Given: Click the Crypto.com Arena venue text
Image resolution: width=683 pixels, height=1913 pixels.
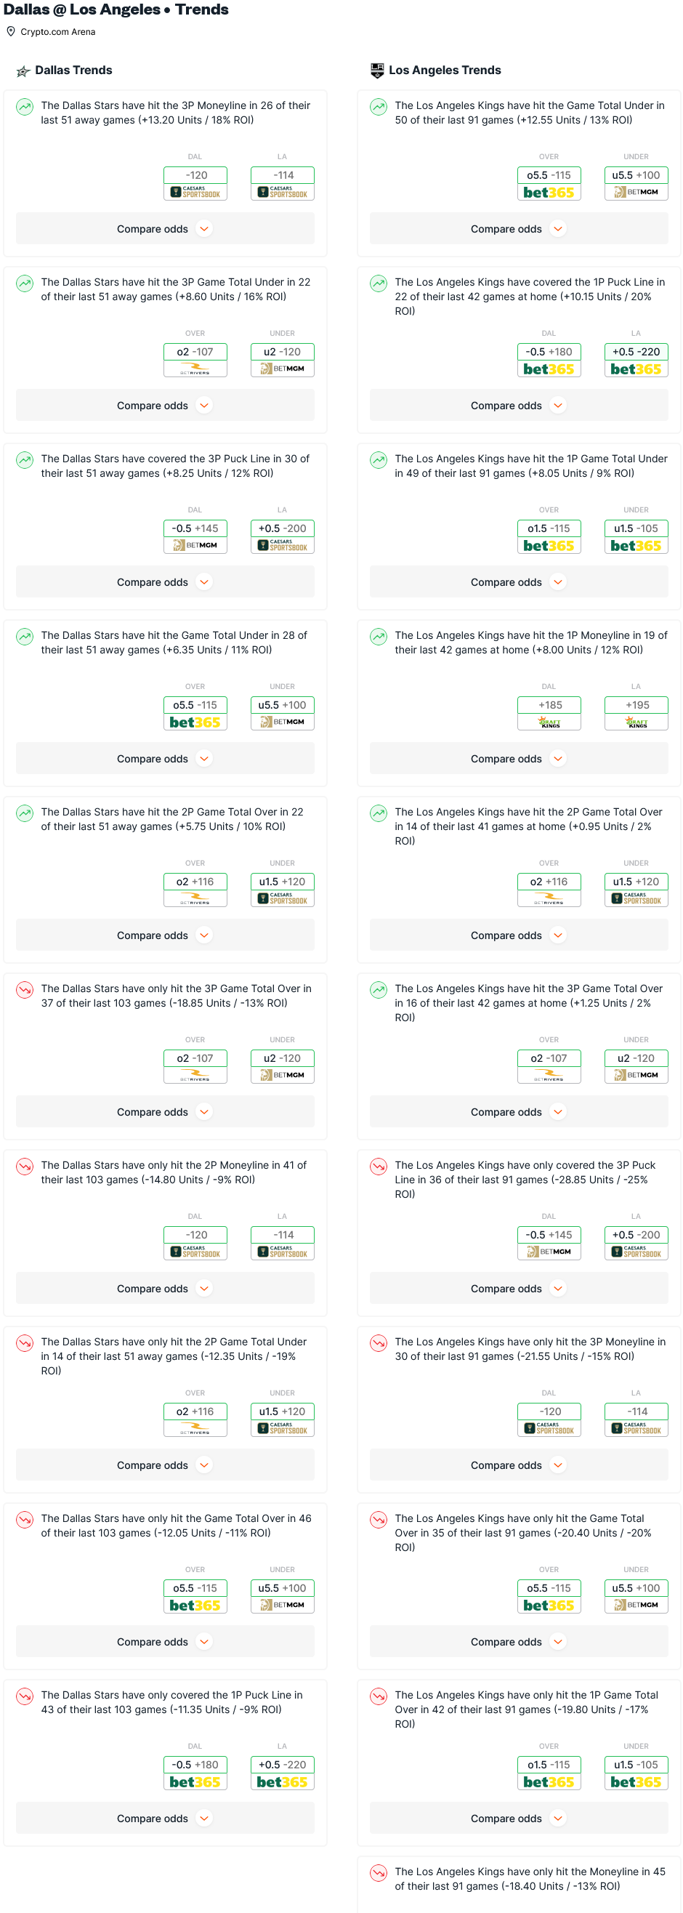Looking at the screenshot, I should pos(58,32).
